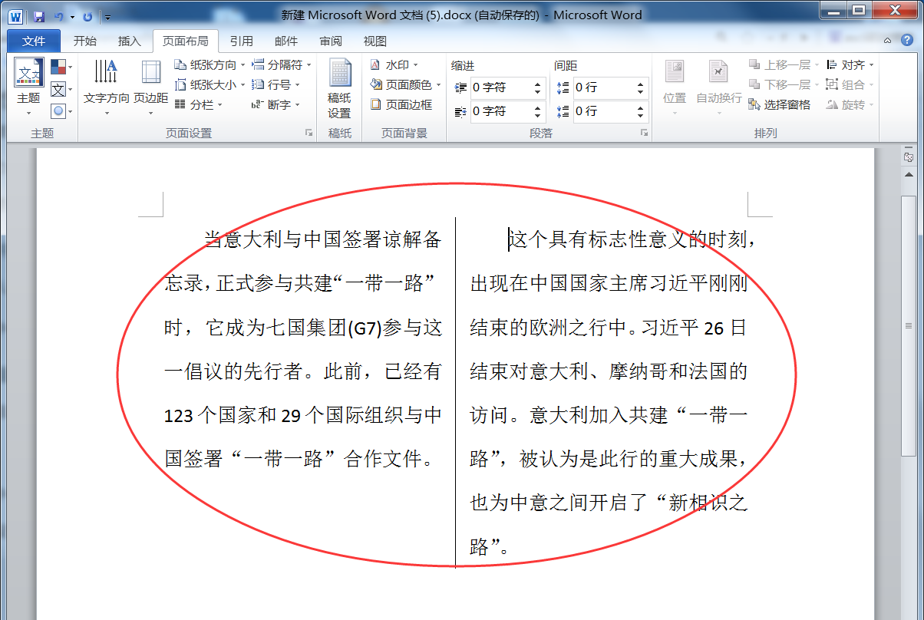This screenshot has height=620, width=924.
Task: Open theme fonts dropdown
Action: [x=61, y=90]
